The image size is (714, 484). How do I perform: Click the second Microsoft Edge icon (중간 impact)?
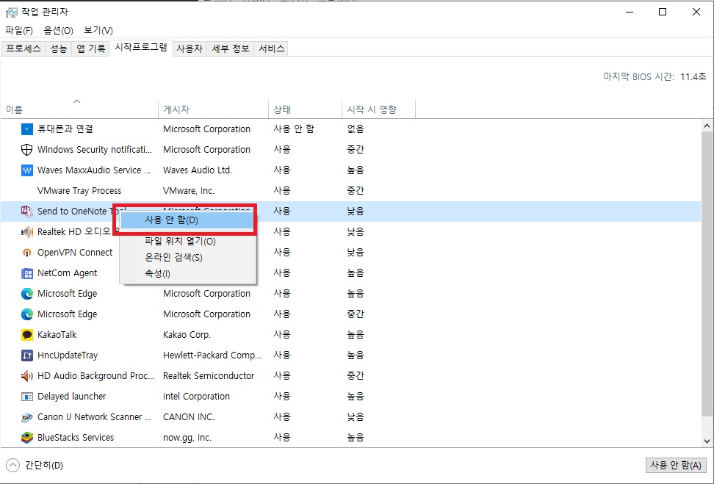pyautogui.click(x=27, y=314)
